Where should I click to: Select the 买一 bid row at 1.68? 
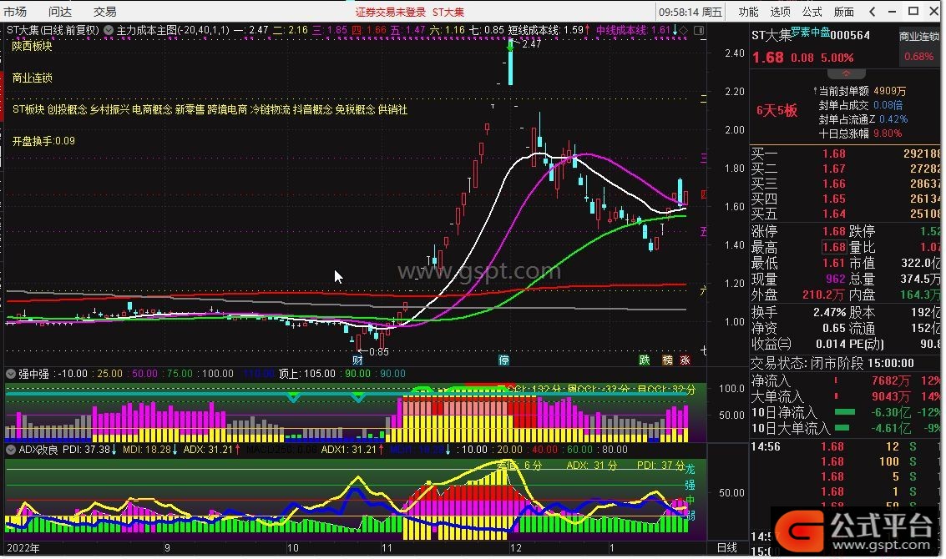click(x=845, y=154)
